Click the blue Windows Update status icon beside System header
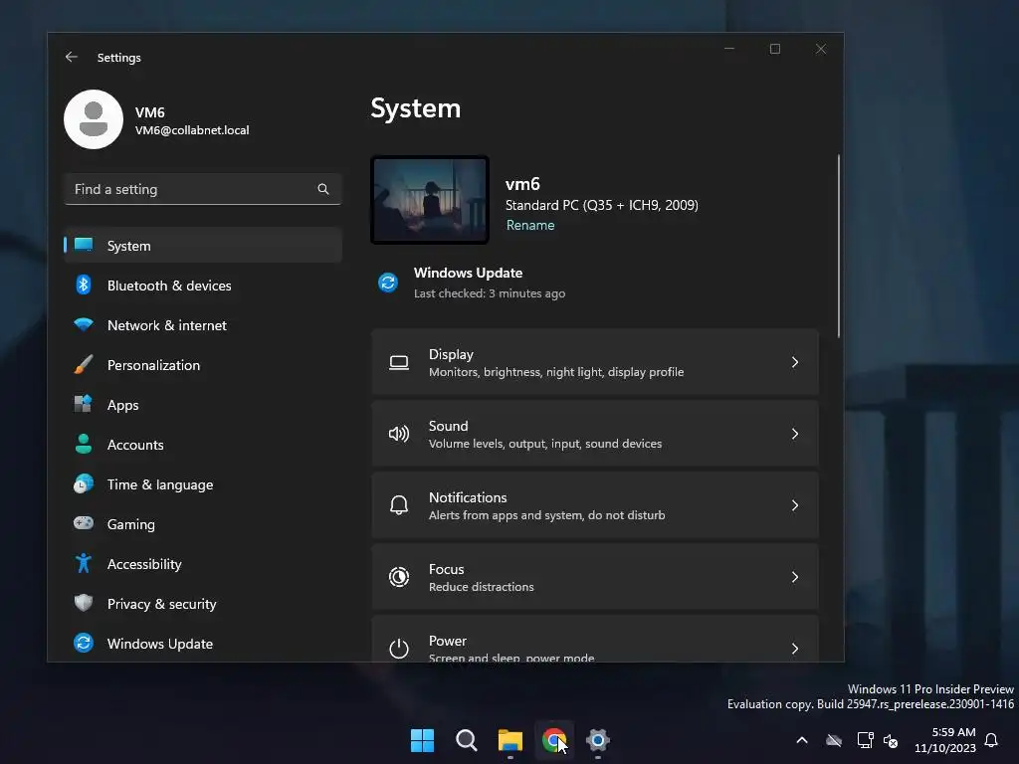The height and width of the screenshot is (764, 1019). (388, 283)
